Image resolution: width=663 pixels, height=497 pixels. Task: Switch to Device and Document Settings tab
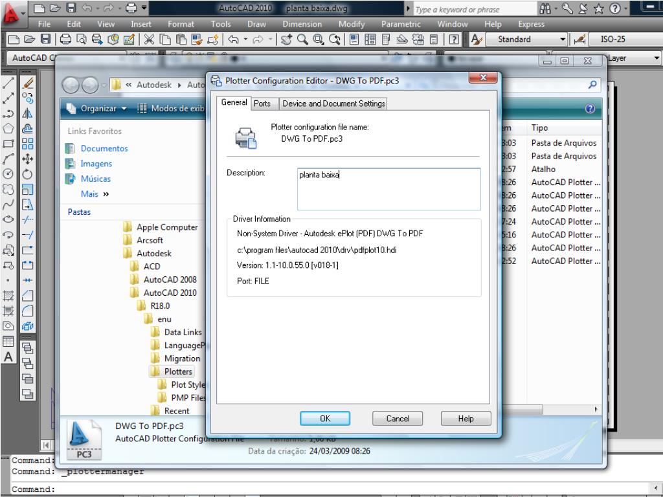[x=333, y=104]
